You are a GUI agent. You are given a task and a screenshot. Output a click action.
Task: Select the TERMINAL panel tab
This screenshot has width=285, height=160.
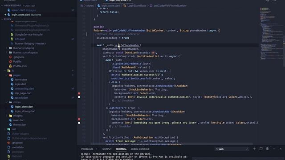coord(121,149)
